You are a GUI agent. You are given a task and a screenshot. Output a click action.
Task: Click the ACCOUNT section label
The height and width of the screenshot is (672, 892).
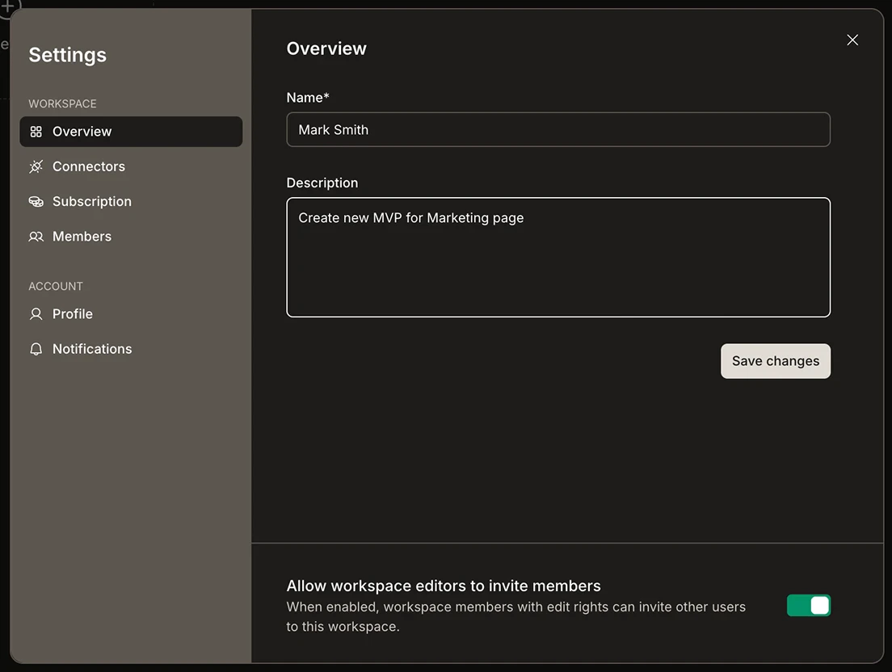pyautogui.click(x=56, y=286)
